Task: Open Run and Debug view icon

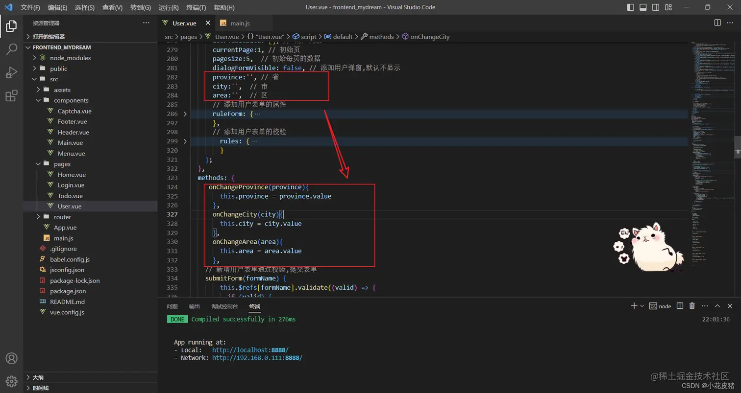Action: coord(11,72)
